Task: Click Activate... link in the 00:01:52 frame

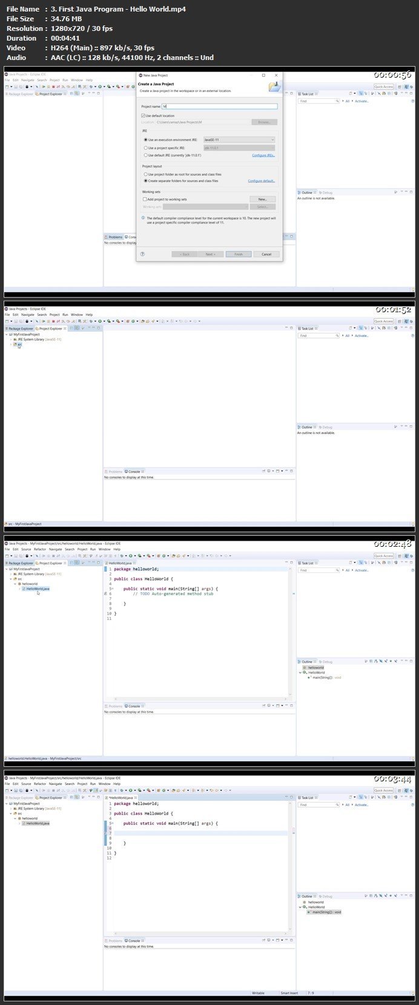Action: point(361,336)
